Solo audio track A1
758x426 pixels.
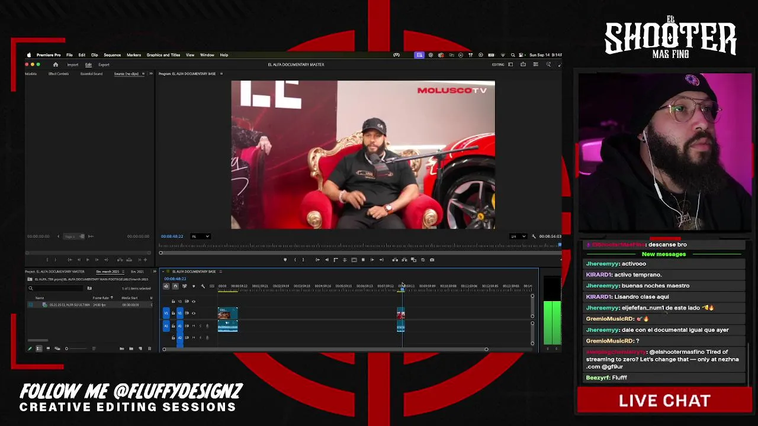[x=200, y=326]
